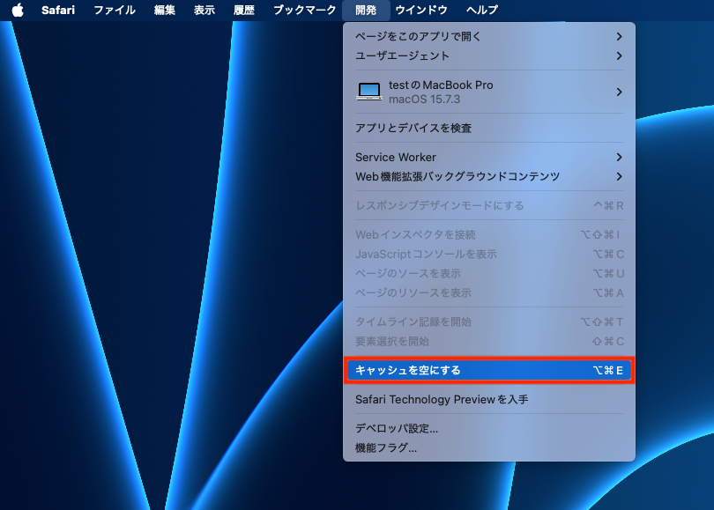The image size is (714, 510).
Task: Open the 編集 menu
Action: (164, 10)
